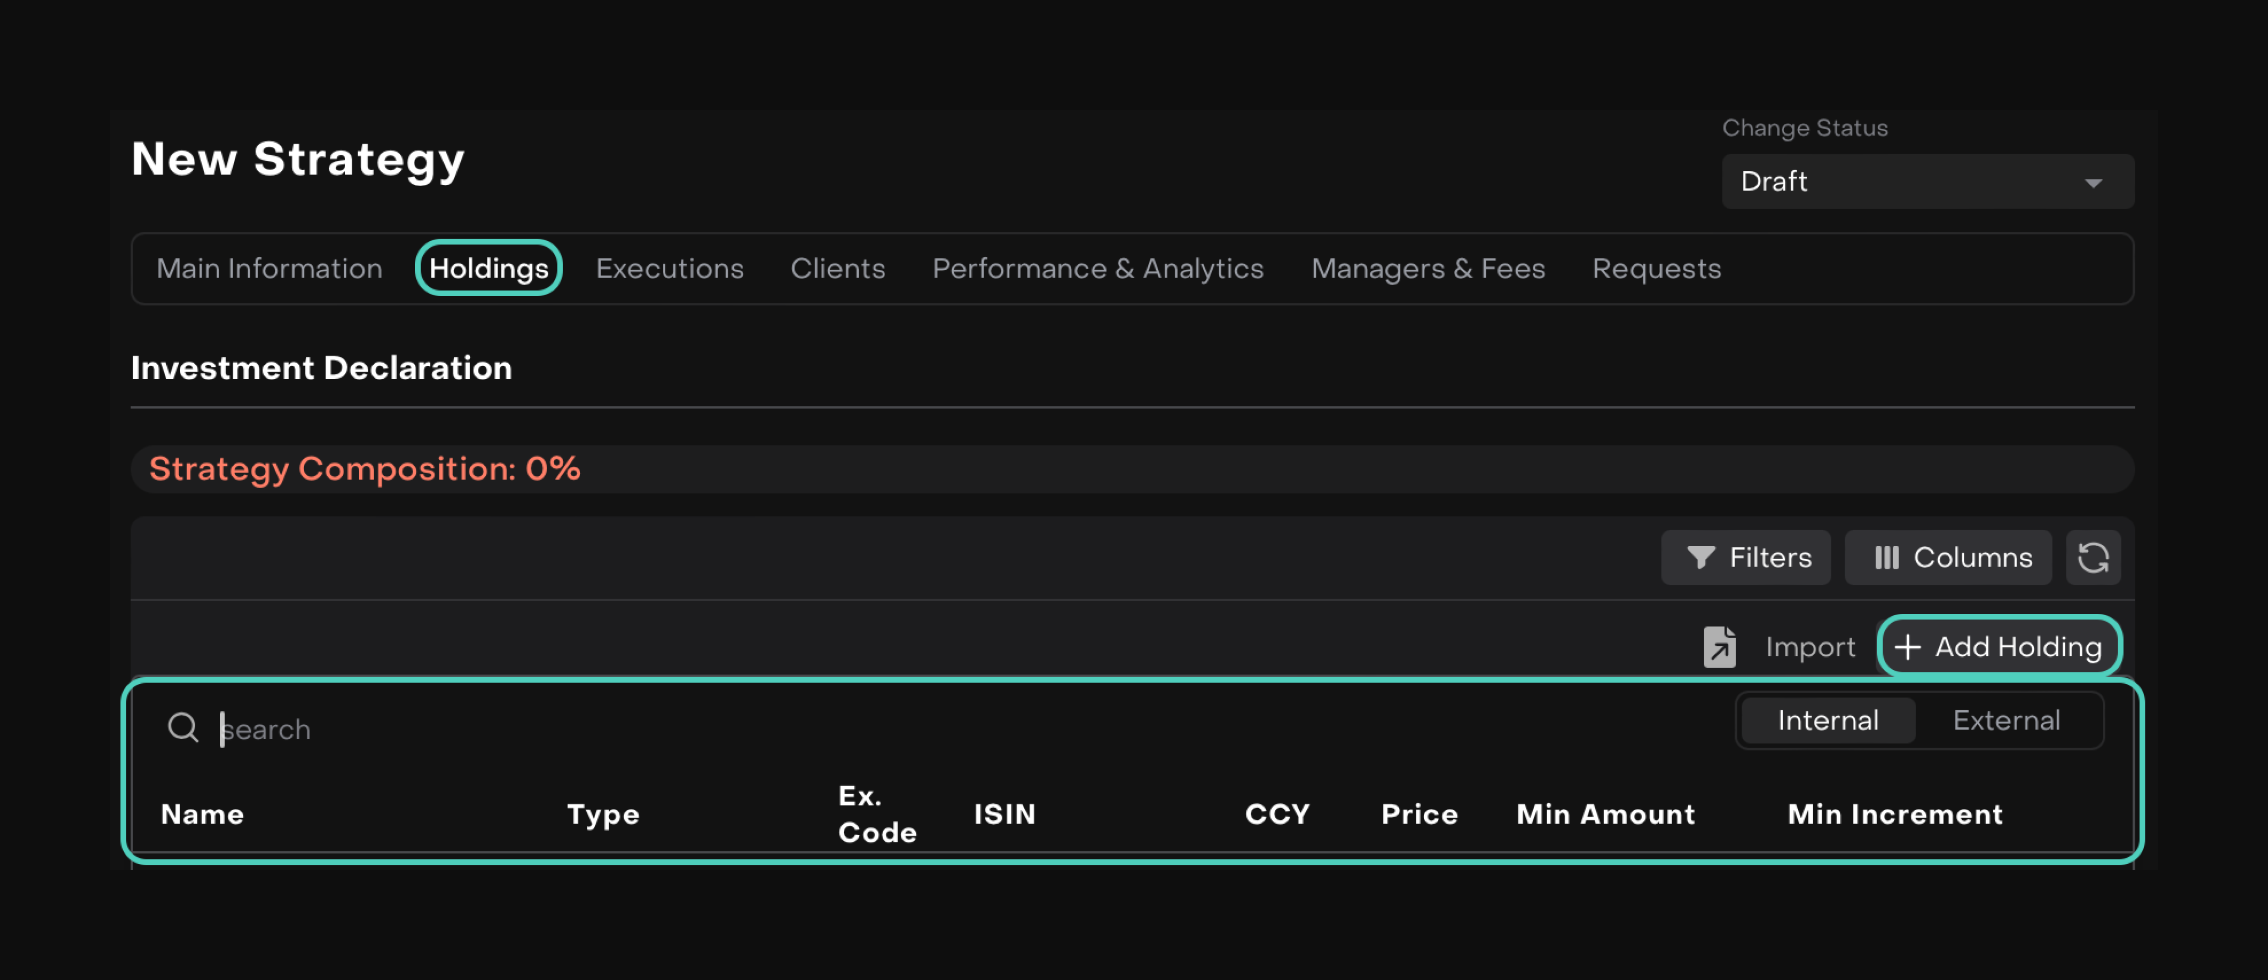The height and width of the screenshot is (980, 2268).
Task: Click the Name column header
Action: [203, 814]
